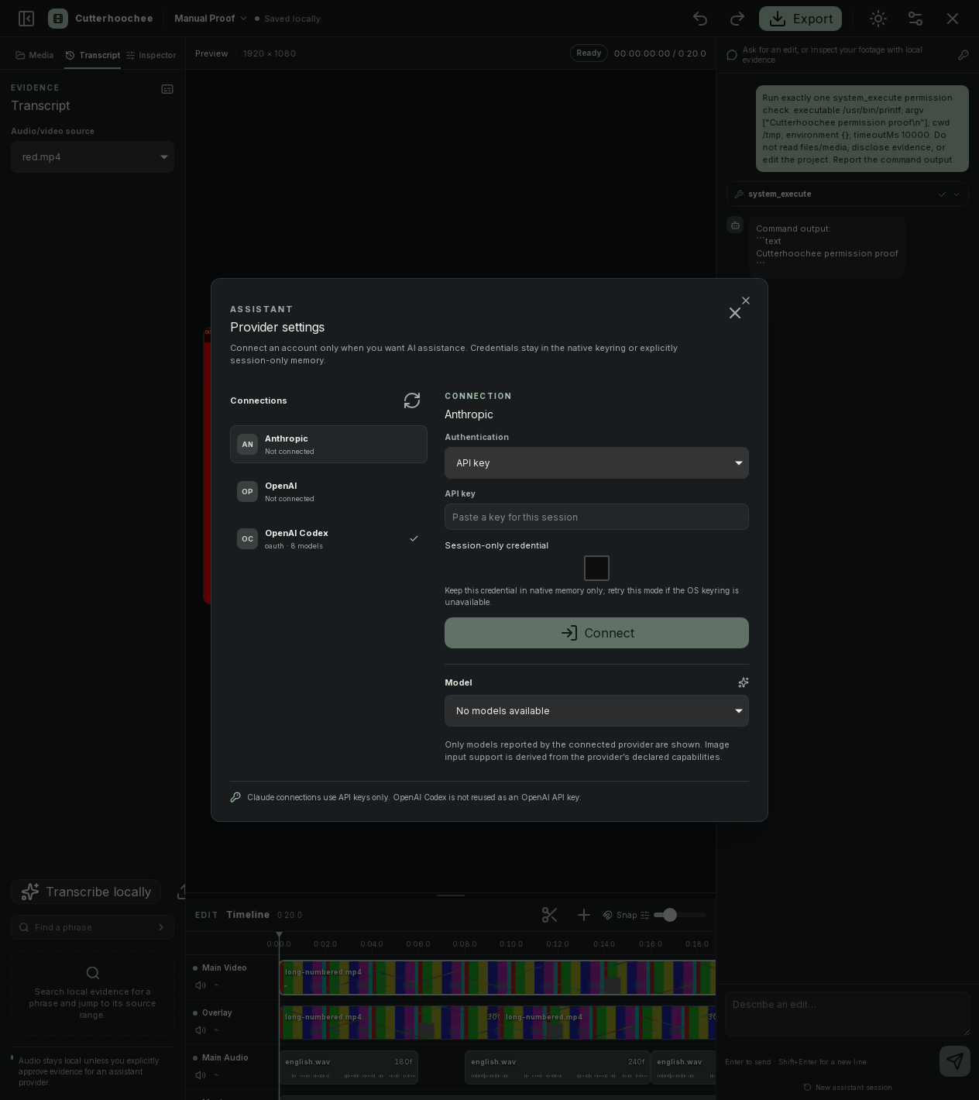Toggle light/dark theme sun icon

[x=878, y=19]
